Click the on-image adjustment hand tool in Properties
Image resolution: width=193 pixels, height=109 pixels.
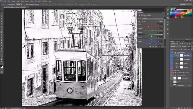(139, 21)
